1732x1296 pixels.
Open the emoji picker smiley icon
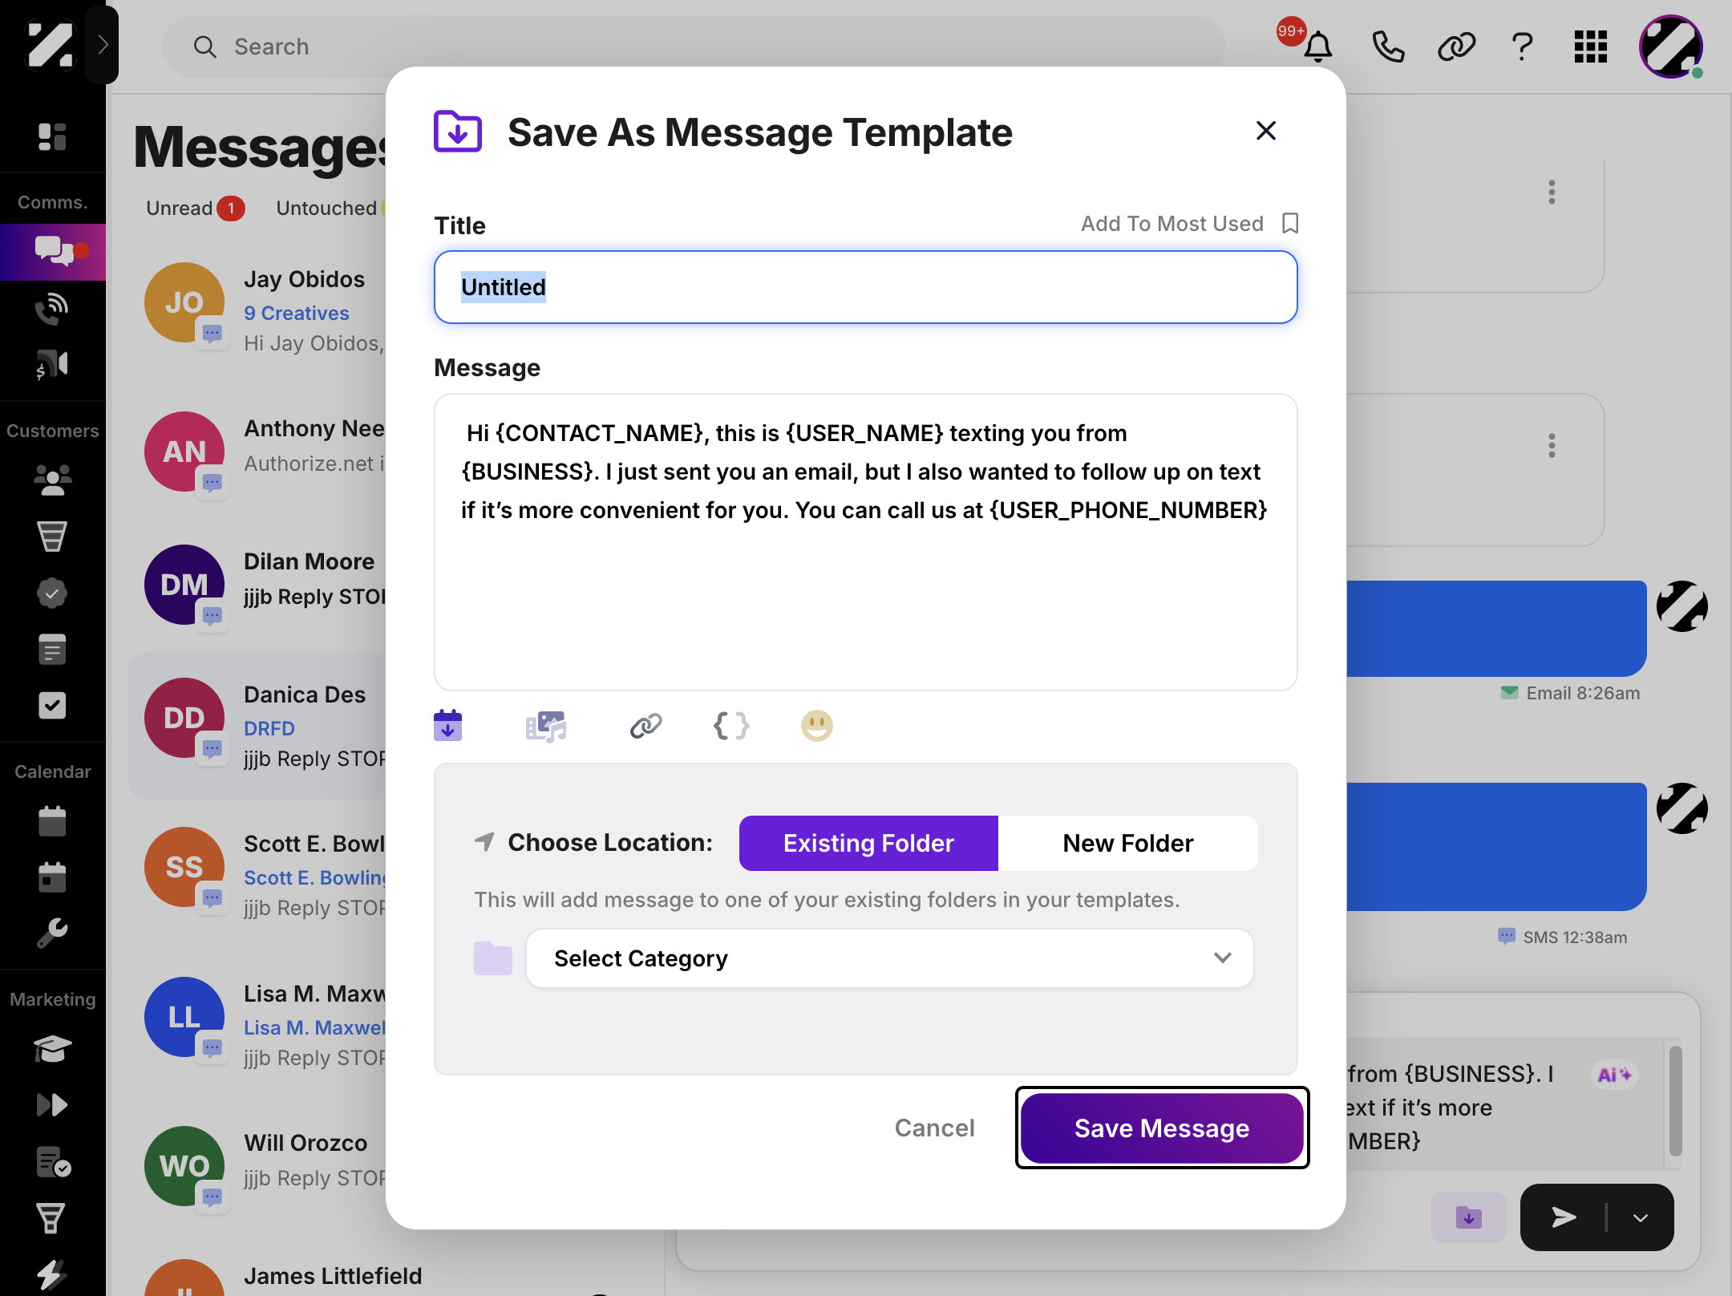point(817,726)
